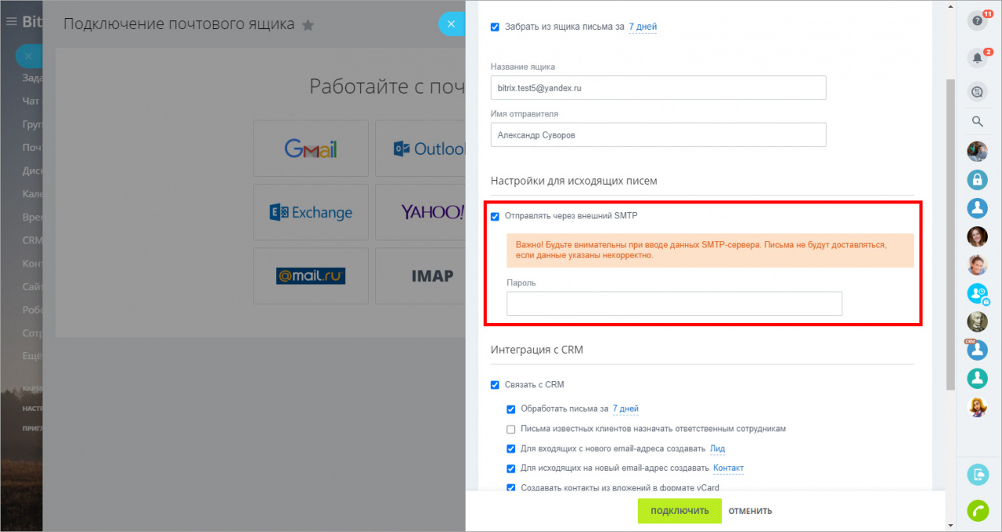This screenshot has width=1002, height=532.
Task: Open the help question mark icon
Action: coord(976,21)
